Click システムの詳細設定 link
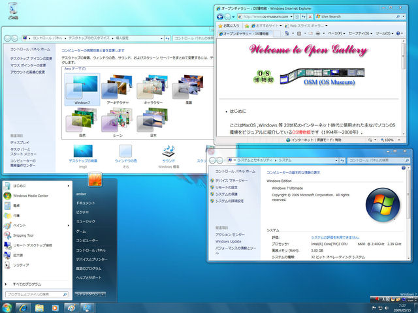This screenshot has height=313, width=418. click(229, 201)
